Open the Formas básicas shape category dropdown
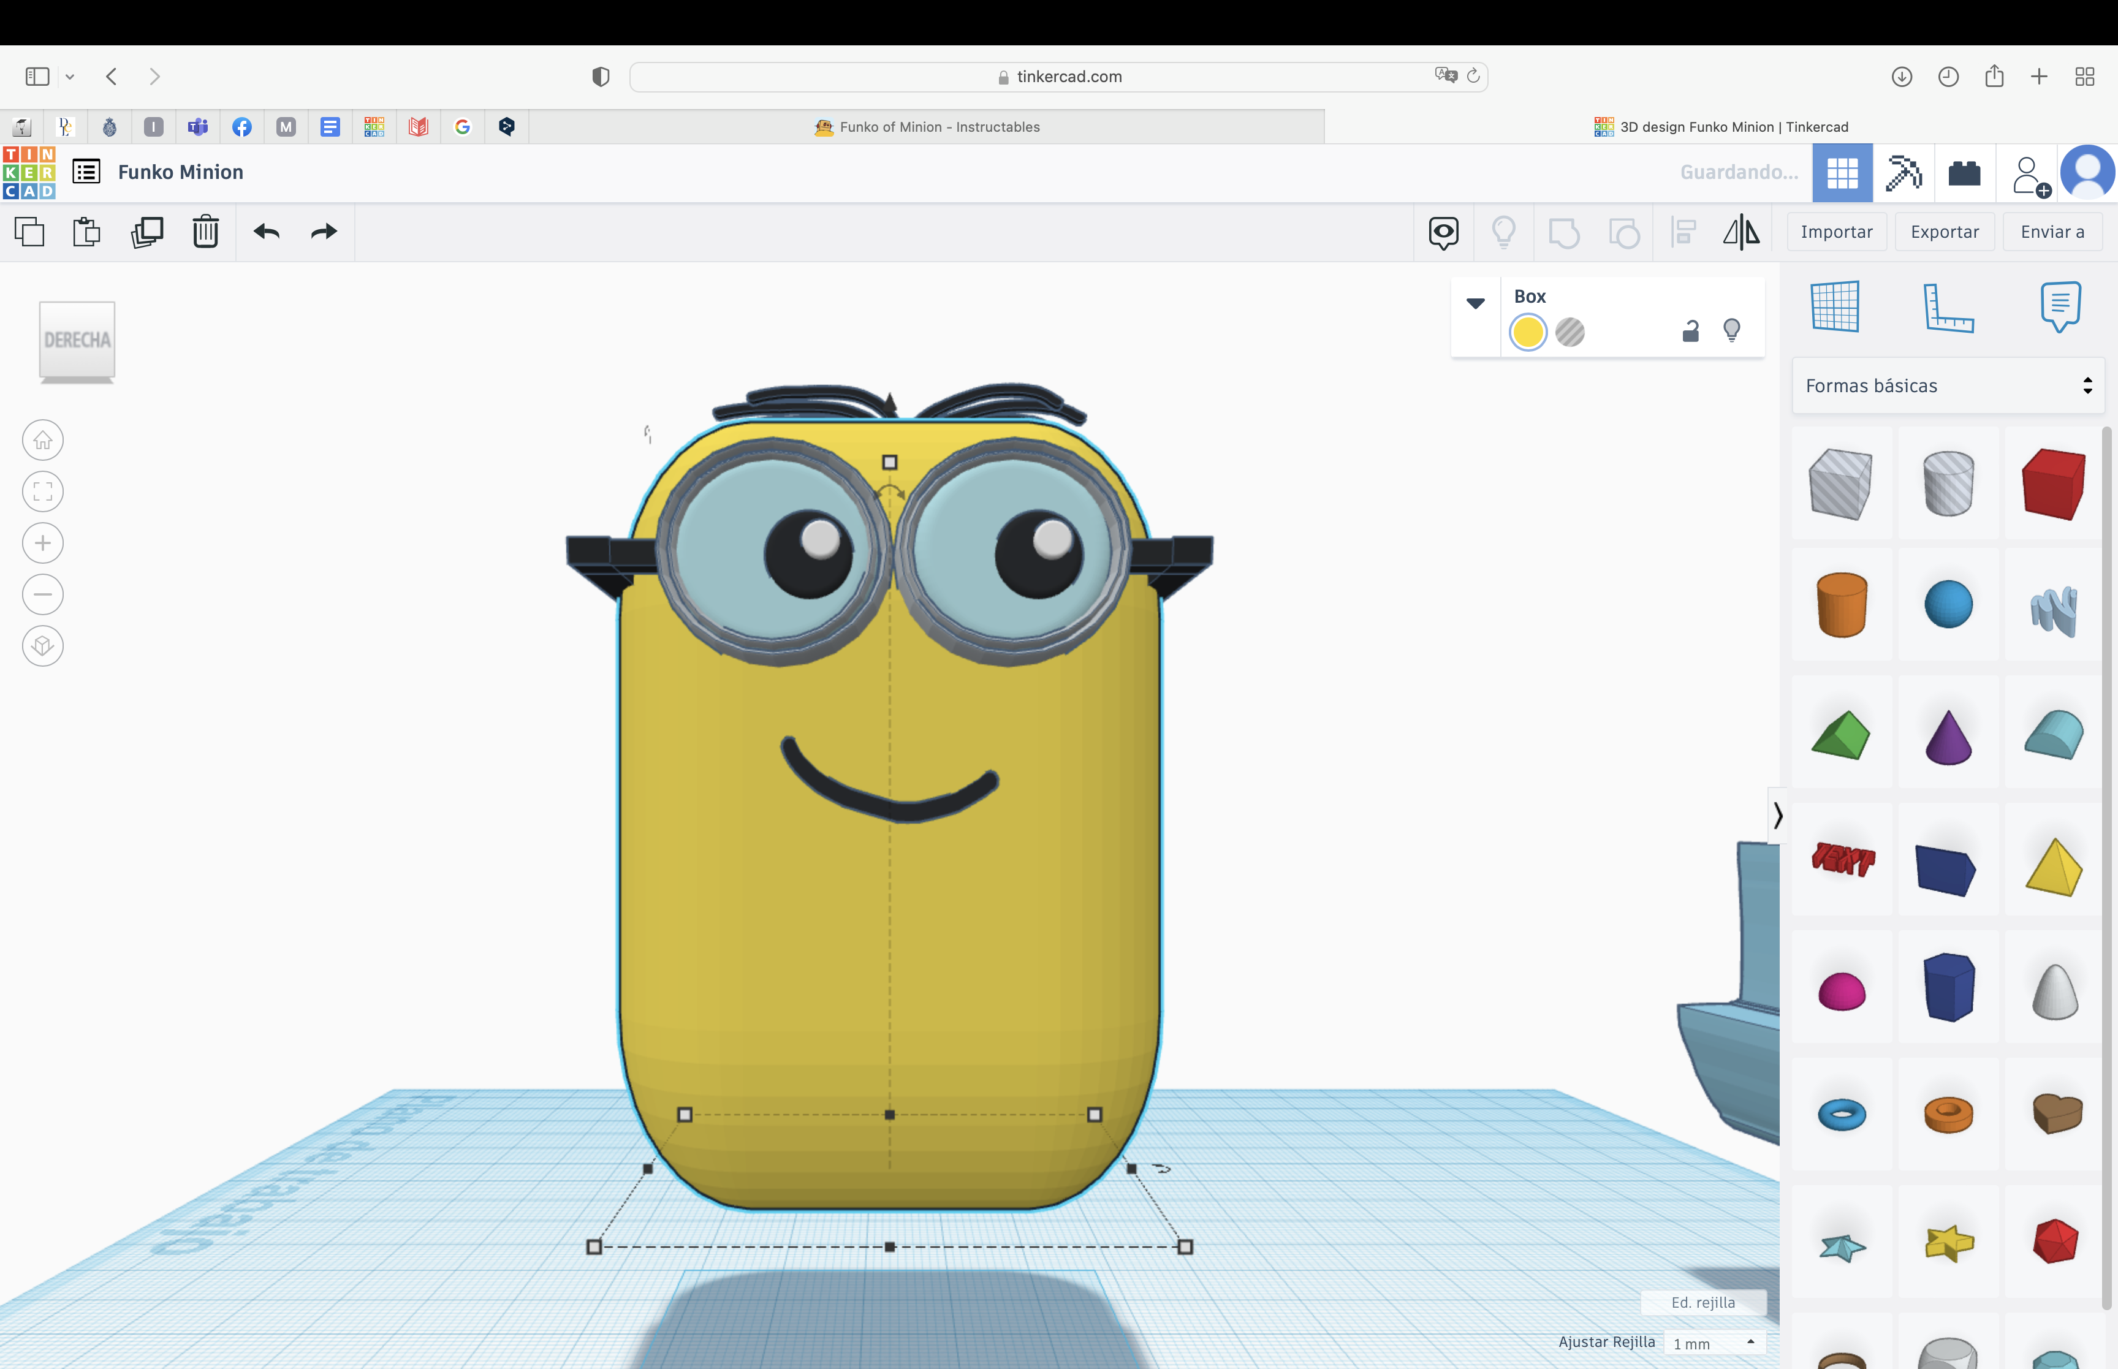Viewport: 2118px width, 1369px height. tap(1948, 386)
